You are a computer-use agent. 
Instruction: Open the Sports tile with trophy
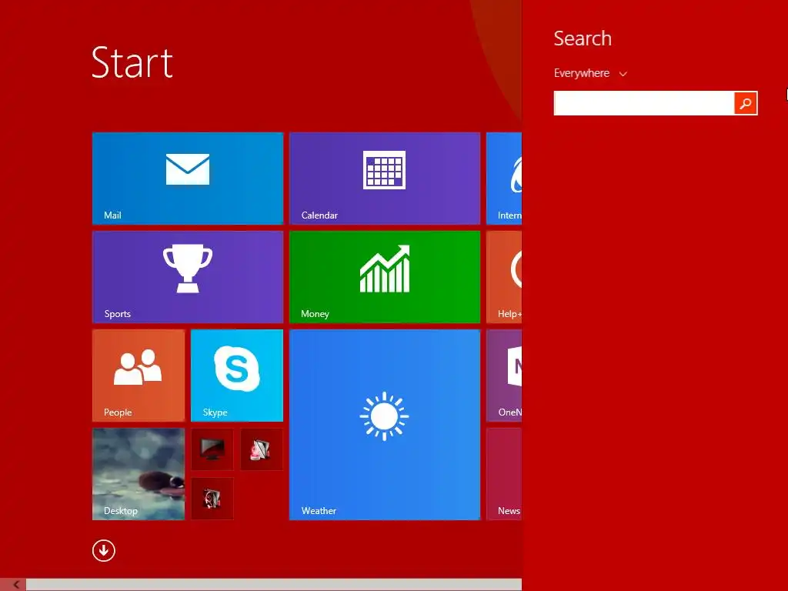188,277
